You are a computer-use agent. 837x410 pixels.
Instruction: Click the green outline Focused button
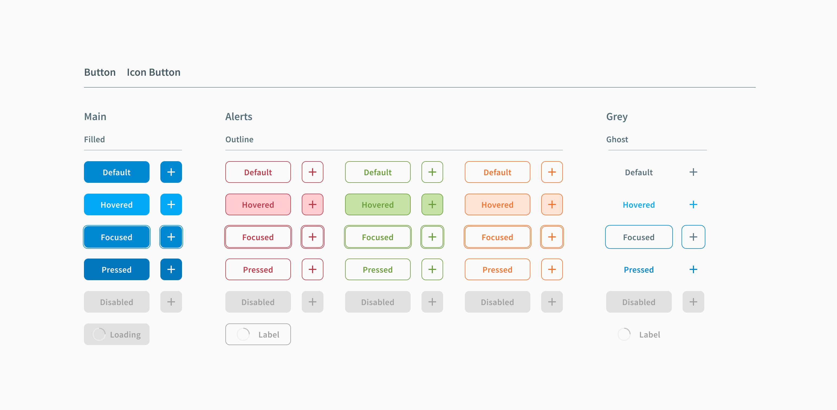pyautogui.click(x=378, y=237)
